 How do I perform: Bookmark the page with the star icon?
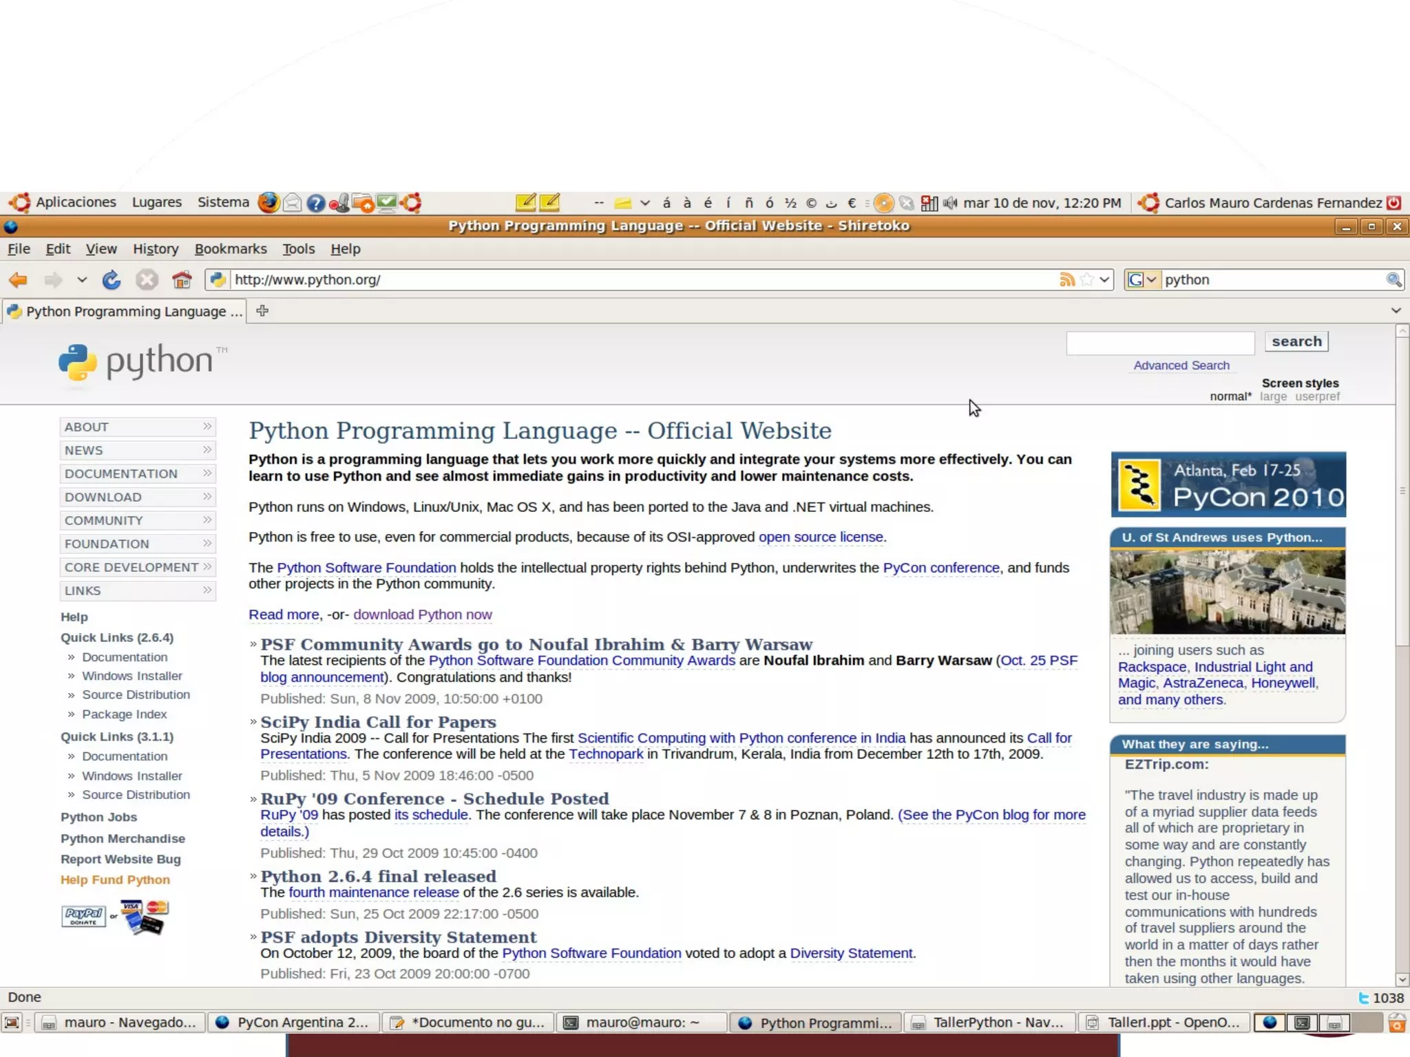click(1087, 279)
